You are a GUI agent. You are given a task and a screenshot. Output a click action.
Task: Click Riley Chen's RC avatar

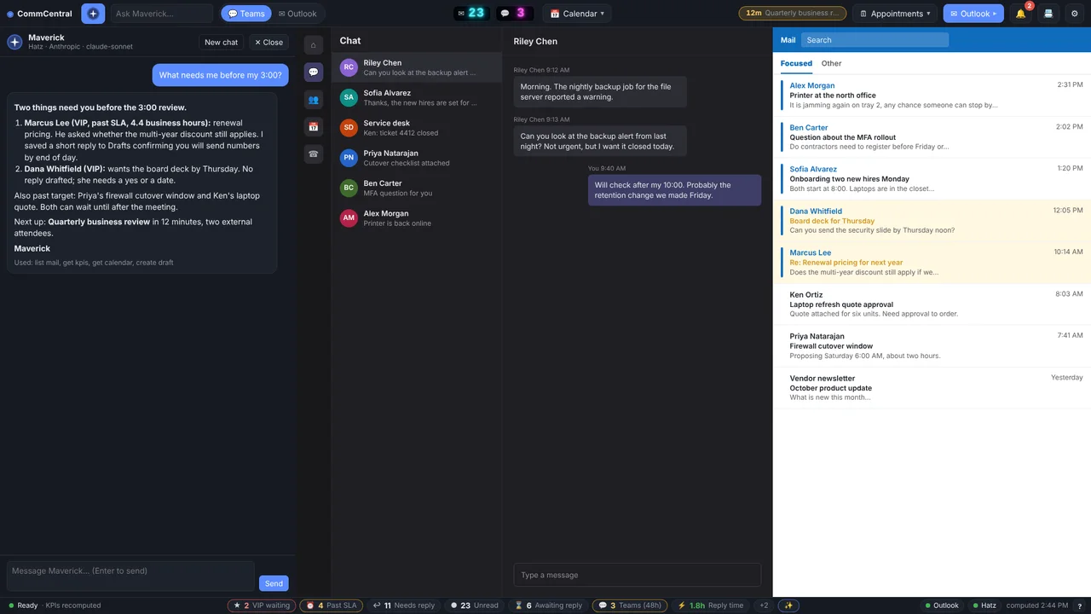(349, 67)
